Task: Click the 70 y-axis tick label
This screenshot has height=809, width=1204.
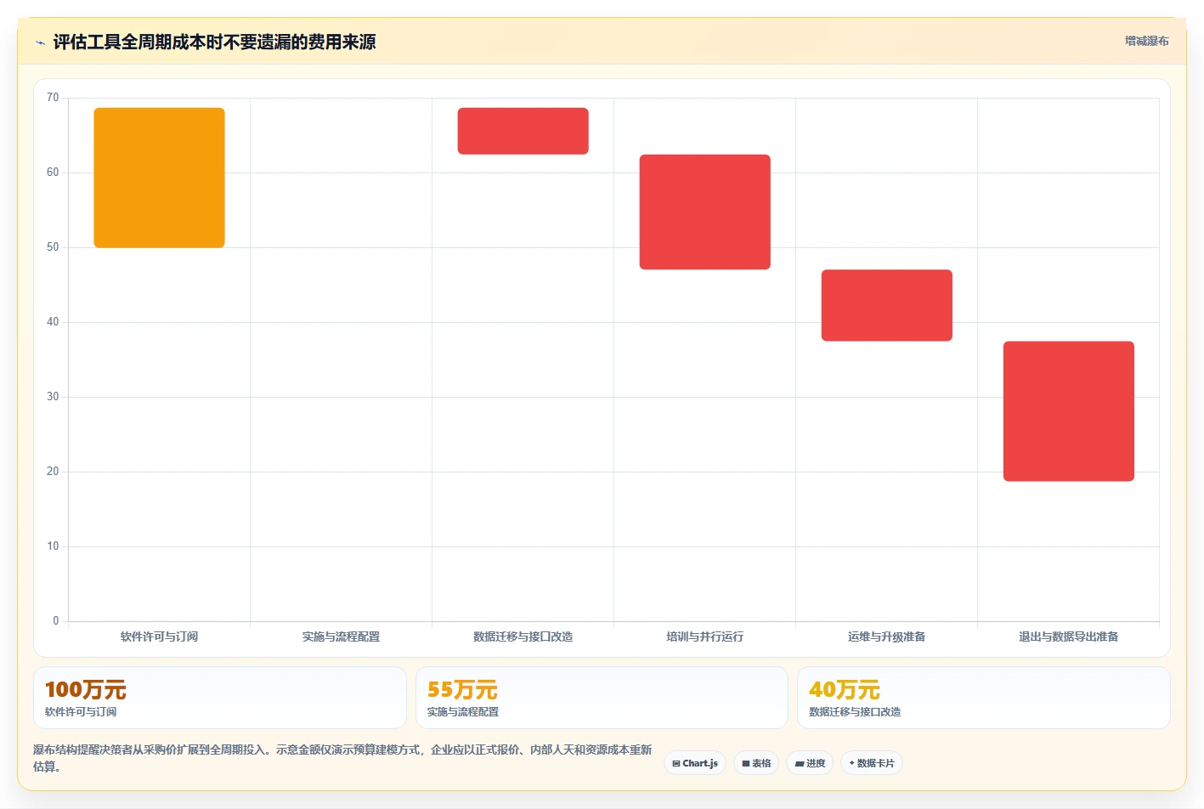Action: click(x=53, y=98)
